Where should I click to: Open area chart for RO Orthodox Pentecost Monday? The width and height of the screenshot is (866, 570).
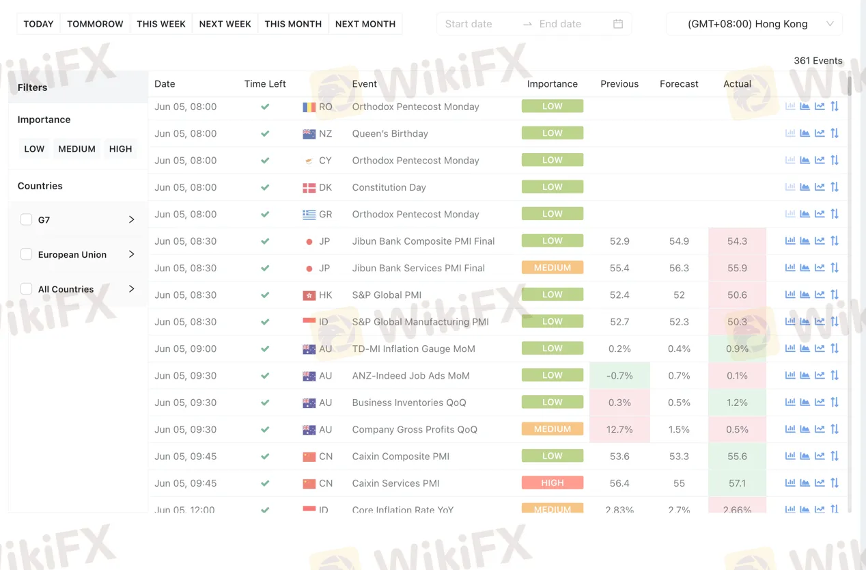point(805,107)
